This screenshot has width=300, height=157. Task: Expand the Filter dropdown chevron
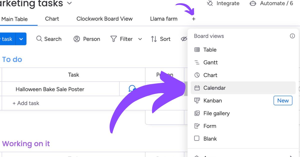click(x=140, y=39)
